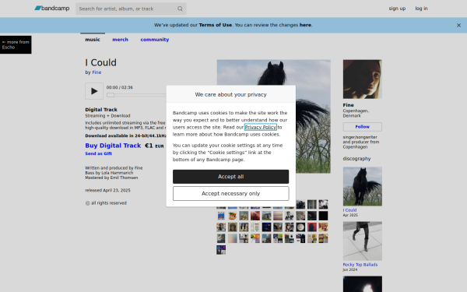Open 'more from Escho' label link

(x=16, y=44)
